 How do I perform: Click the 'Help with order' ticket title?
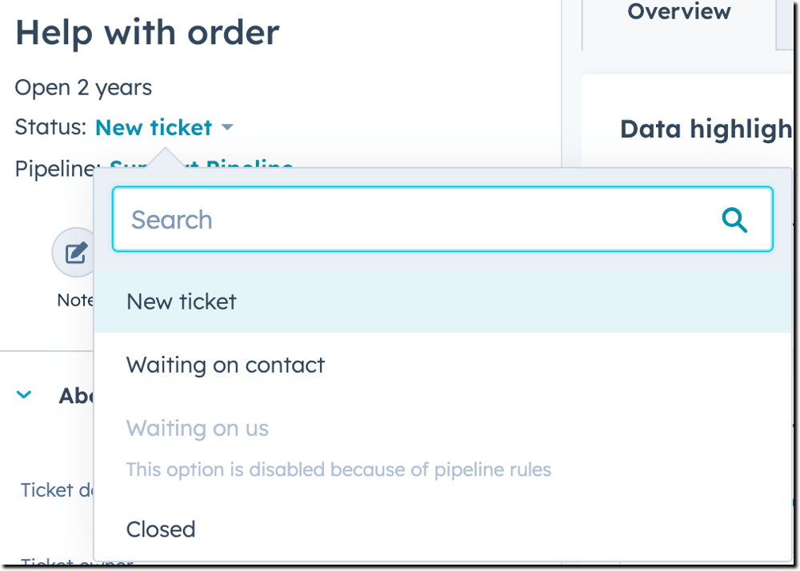click(x=147, y=32)
